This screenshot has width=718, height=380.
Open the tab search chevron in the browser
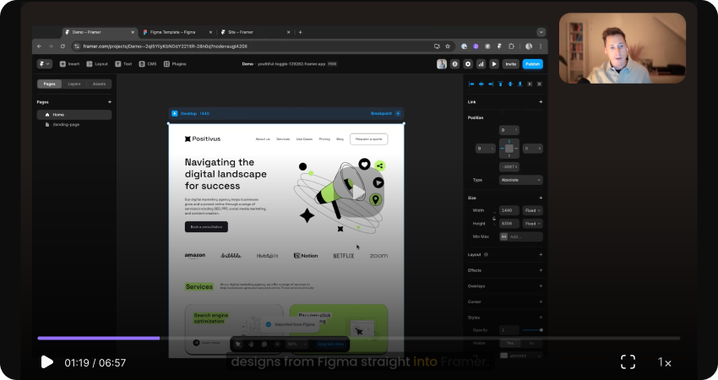541,32
